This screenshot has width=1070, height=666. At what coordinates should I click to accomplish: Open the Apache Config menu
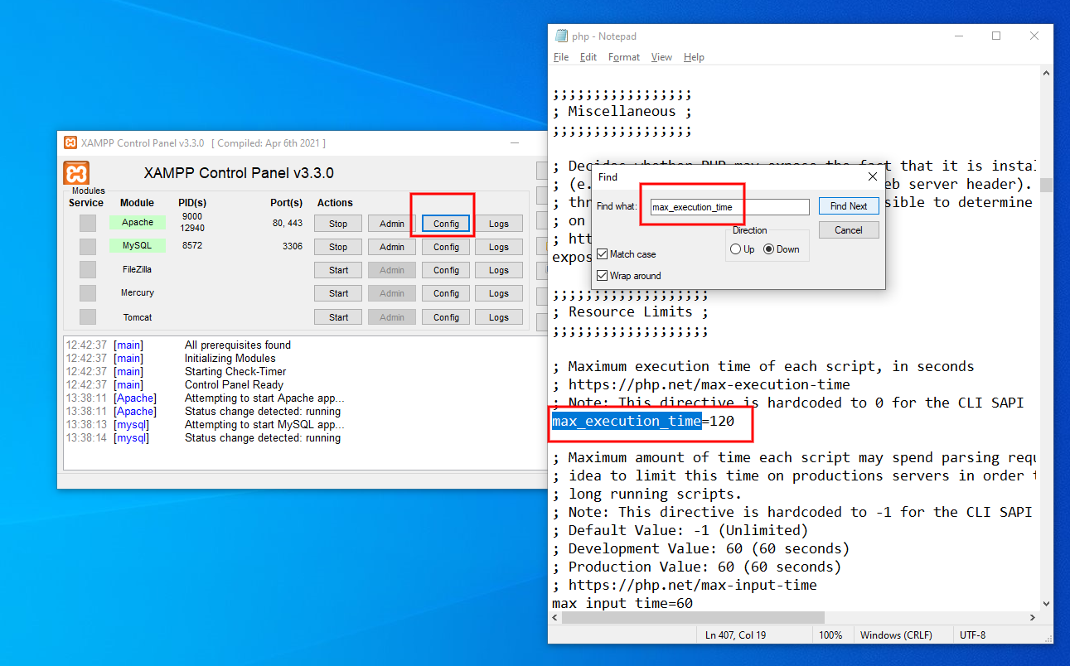coord(445,223)
